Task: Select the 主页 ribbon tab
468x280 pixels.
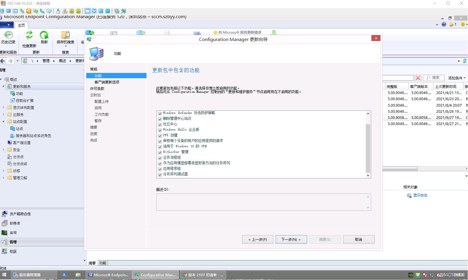Action: click(21, 25)
